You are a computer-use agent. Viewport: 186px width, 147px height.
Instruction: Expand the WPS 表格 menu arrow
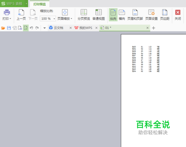[26, 4]
